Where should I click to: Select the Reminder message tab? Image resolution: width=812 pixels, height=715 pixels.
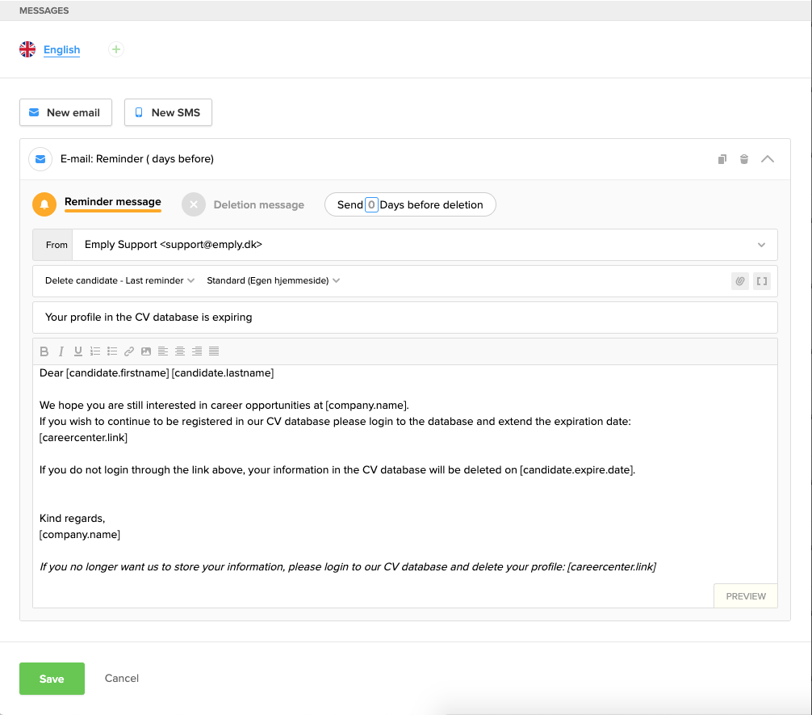point(112,203)
